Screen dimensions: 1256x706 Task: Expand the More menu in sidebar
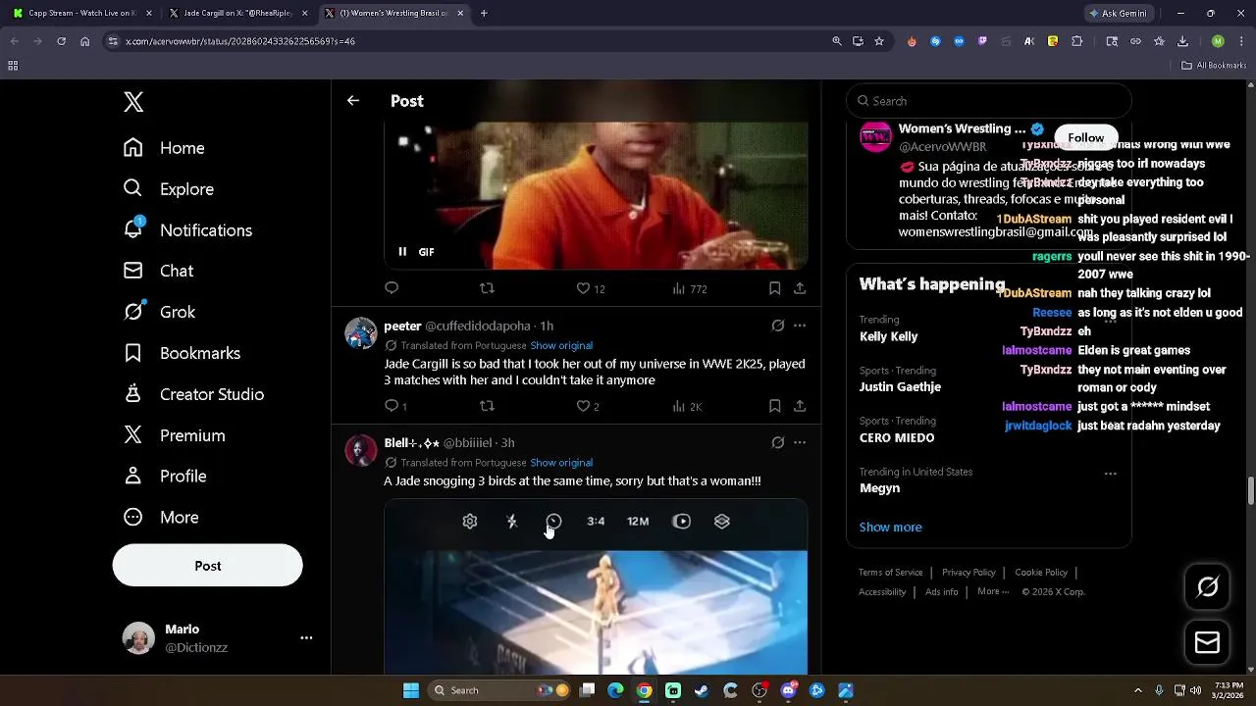(x=161, y=518)
